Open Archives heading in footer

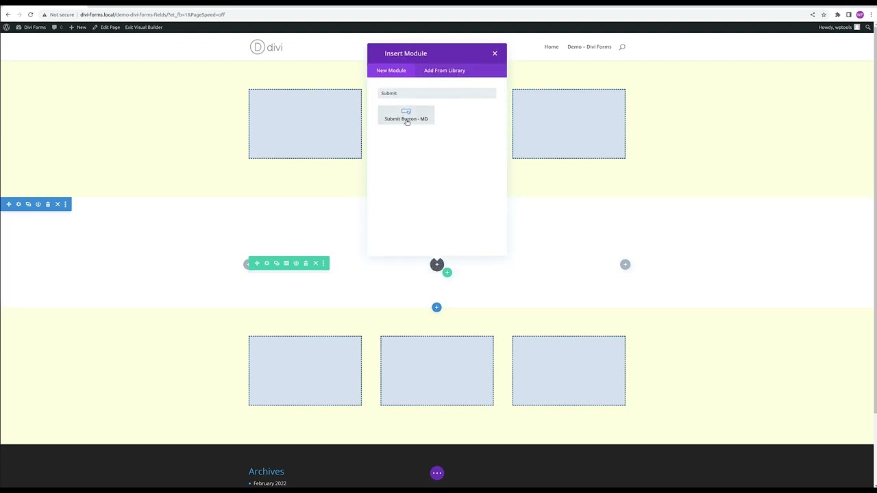click(x=267, y=471)
